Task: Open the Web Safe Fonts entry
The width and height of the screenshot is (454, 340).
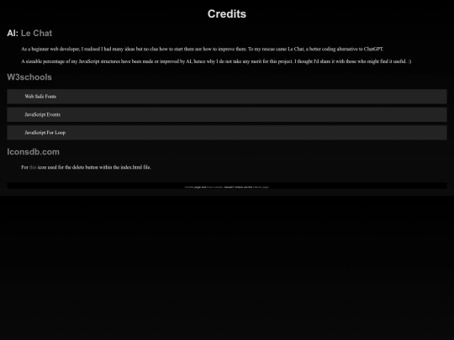Action: (x=227, y=97)
